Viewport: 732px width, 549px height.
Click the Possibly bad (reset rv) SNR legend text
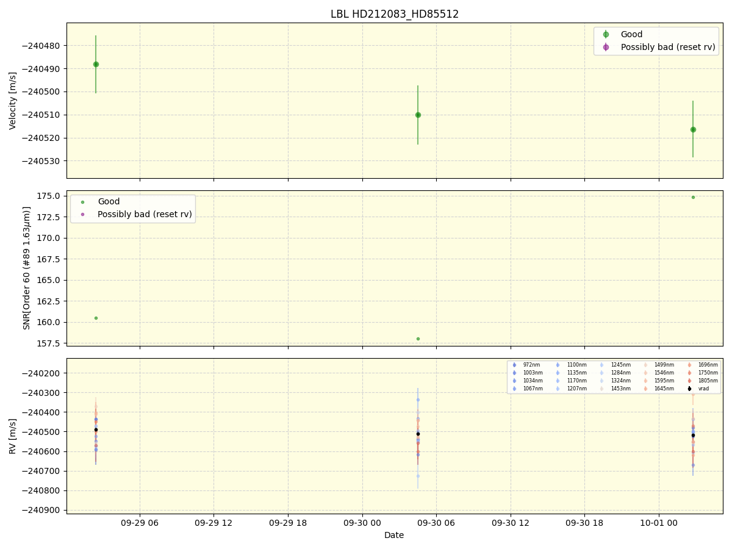point(145,214)
